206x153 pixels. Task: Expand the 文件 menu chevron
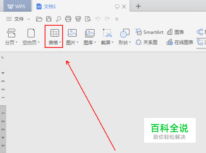pos(28,19)
